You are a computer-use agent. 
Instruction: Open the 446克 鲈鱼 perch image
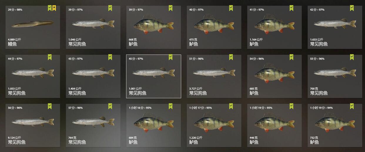pyautogui.click(x=274, y=122)
